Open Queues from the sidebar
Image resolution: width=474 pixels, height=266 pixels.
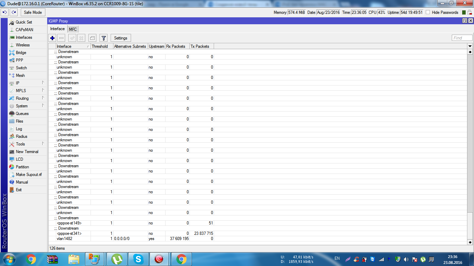point(27,114)
